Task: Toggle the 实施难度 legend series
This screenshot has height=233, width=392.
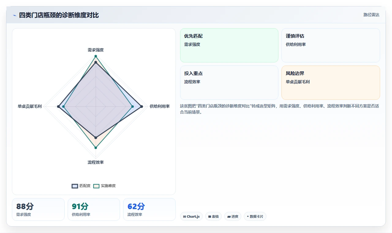Action: click(104, 186)
